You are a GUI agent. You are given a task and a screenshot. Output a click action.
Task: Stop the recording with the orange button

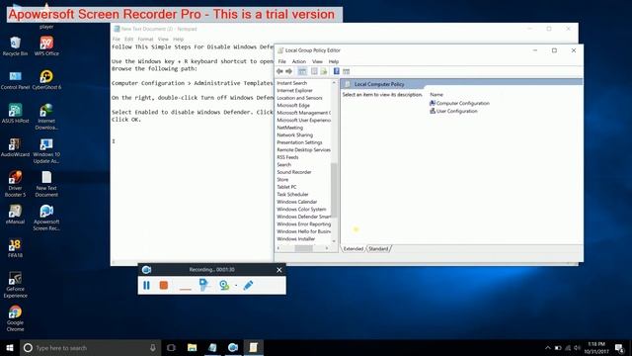pos(164,286)
